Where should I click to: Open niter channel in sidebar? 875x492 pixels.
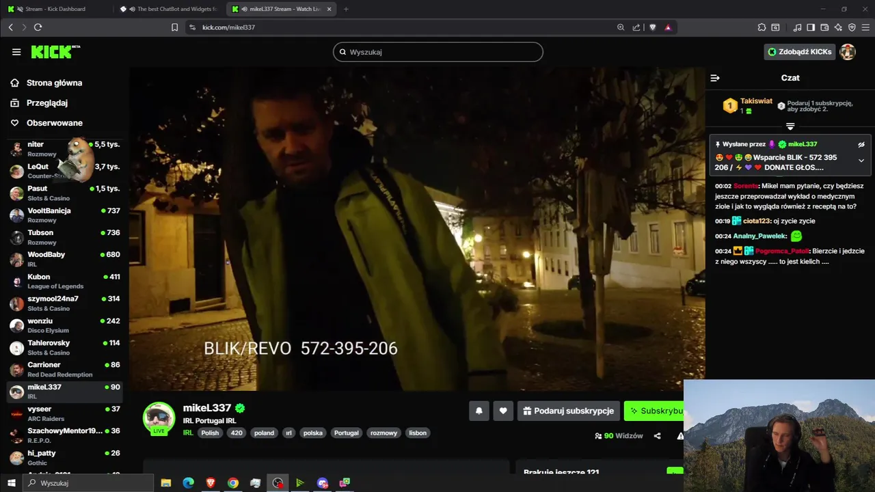[x=65, y=149]
